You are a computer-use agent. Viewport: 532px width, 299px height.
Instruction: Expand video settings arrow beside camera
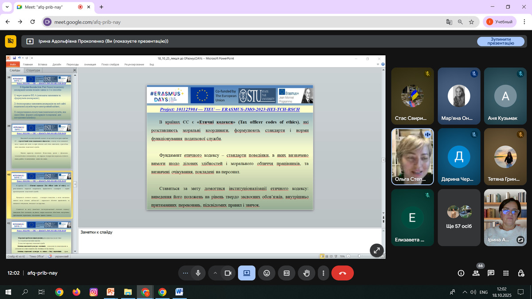(215, 273)
